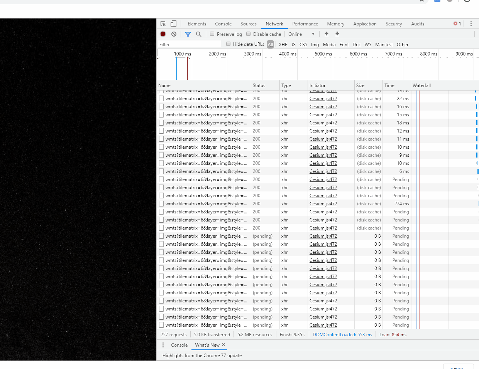Stop recording the network log
The width and height of the screenshot is (479, 369).
point(163,34)
